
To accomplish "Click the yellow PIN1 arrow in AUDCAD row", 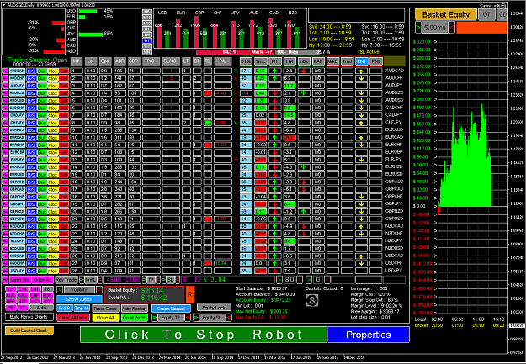I will [x=361, y=71].
